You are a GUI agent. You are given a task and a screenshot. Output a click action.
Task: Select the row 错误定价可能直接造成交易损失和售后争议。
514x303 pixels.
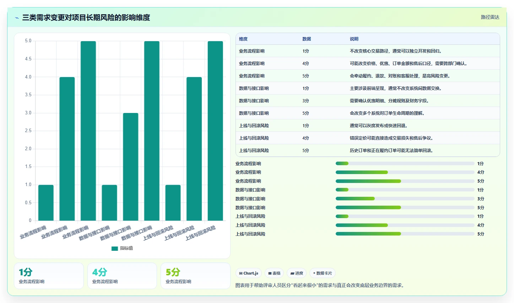pos(368,138)
